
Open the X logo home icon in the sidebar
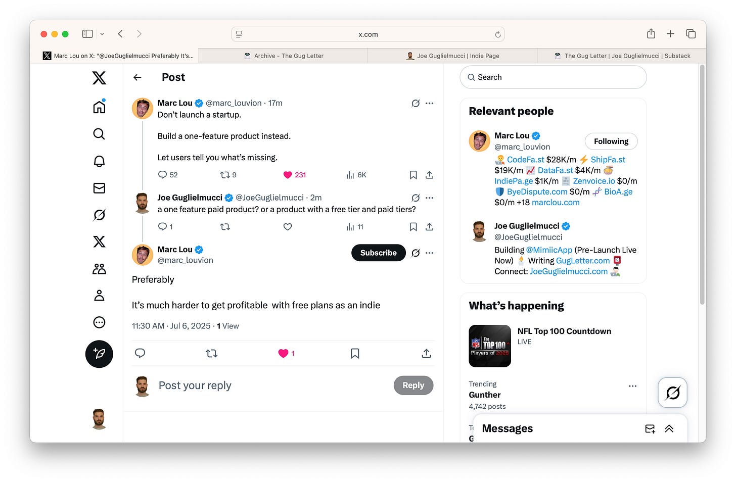[99, 78]
